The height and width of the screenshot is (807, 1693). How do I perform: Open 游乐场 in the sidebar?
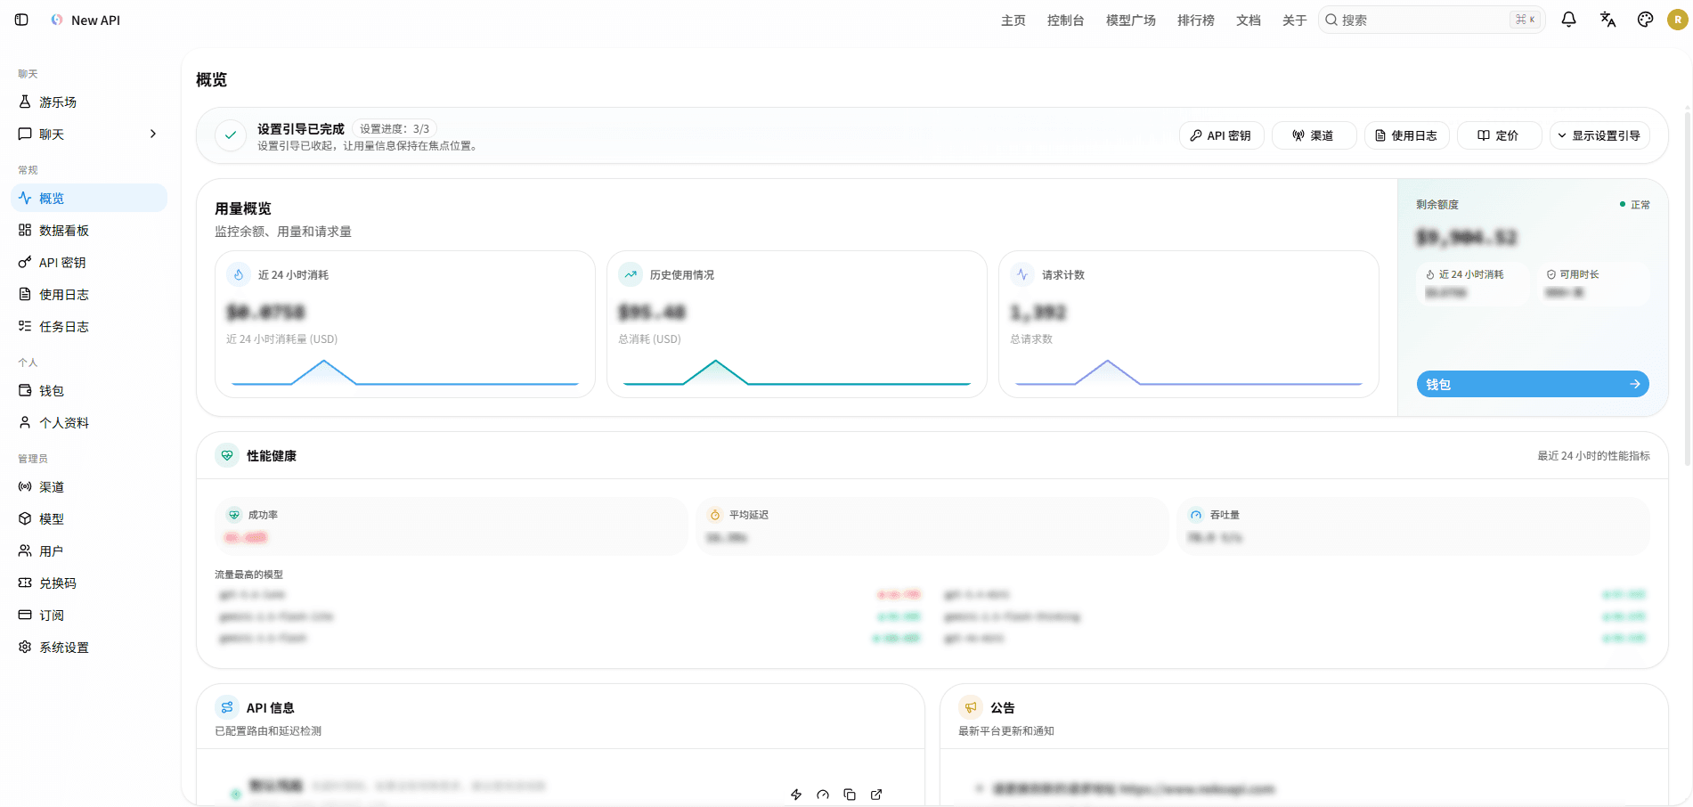(89, 102)
